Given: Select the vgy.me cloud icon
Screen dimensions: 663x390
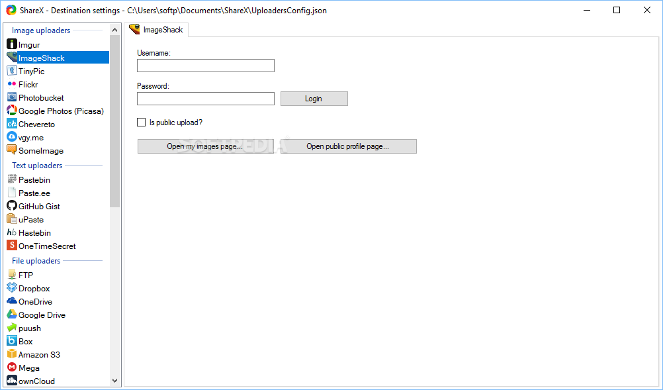Looking at the screenshot, I should [x=12, y=137].
